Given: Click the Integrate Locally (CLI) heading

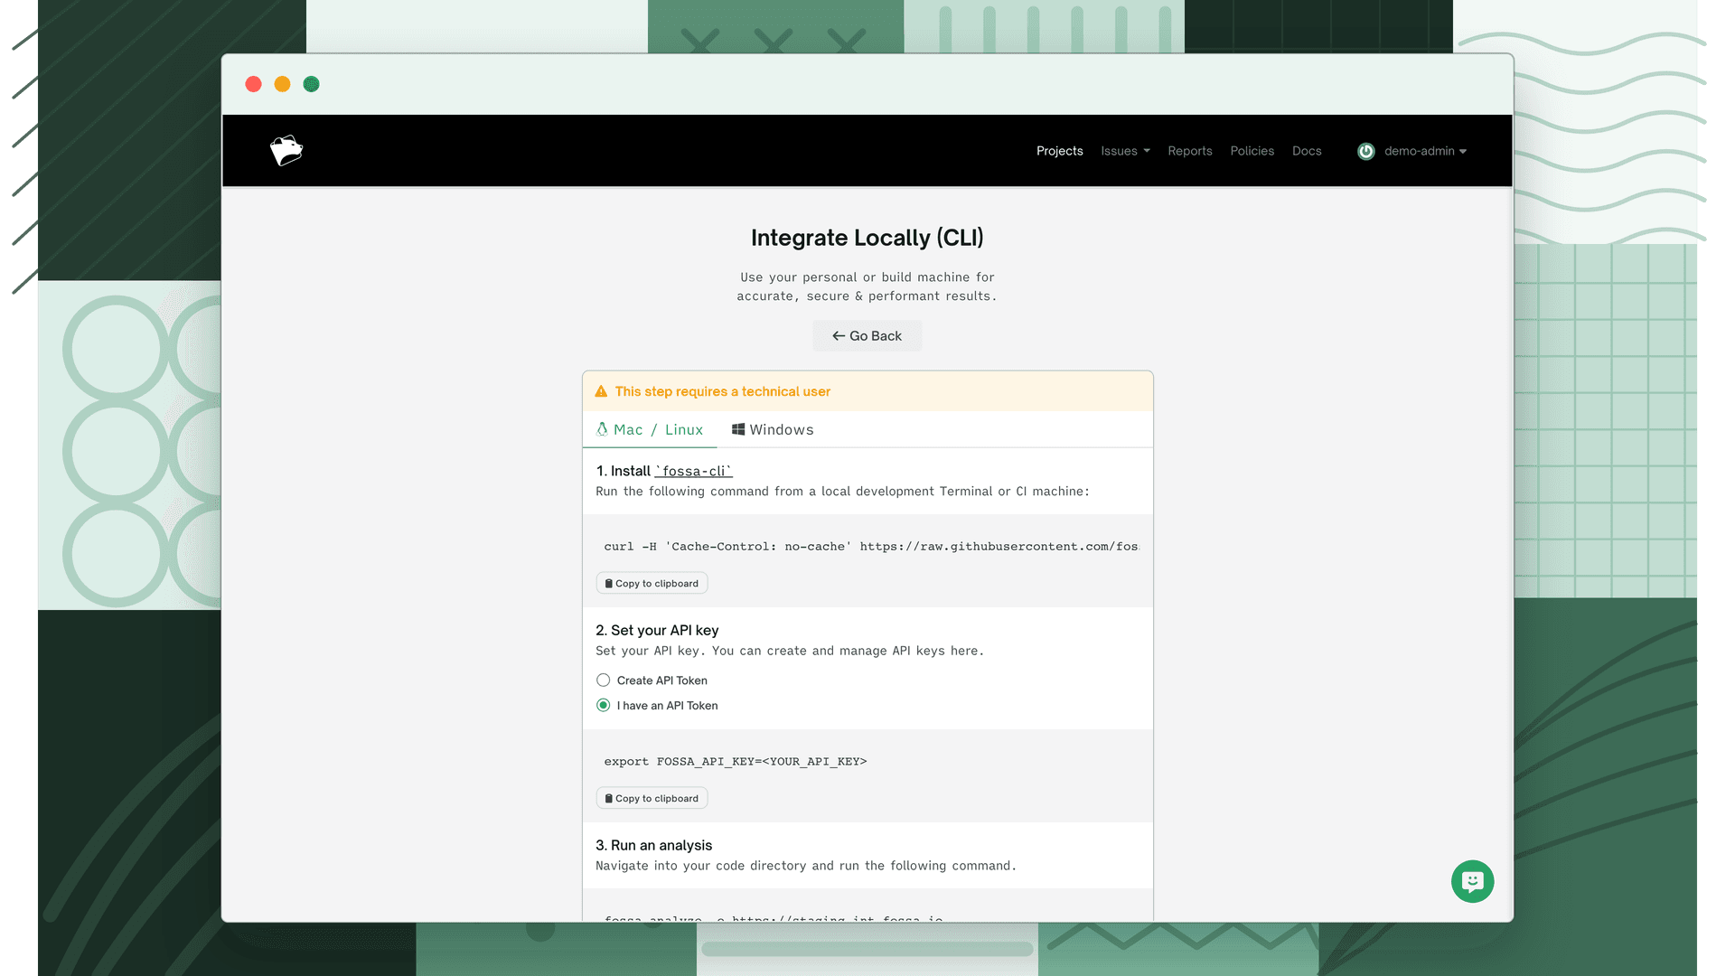Looking at the screenshot, I should [x=867, y=238].
